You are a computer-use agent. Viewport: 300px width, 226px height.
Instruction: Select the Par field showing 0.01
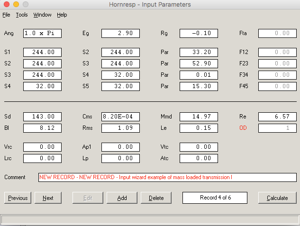pos(199,75)
